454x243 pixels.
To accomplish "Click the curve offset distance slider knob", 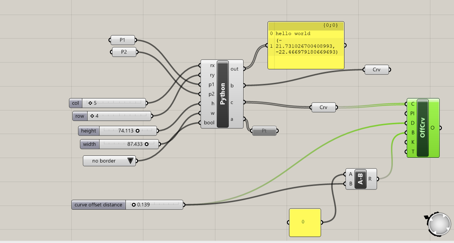I will point(134,204).
